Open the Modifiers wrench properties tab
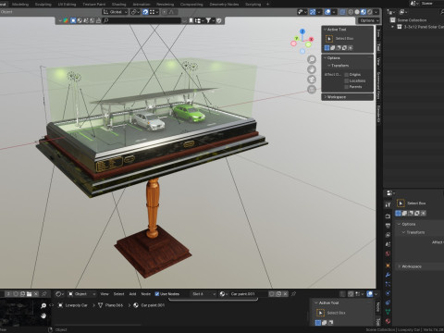444x333 pixels. (x=388, y=275)
